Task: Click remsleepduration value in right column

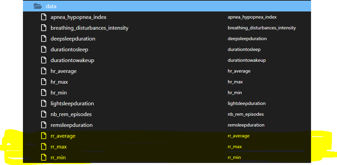Action: coord(246,125)
